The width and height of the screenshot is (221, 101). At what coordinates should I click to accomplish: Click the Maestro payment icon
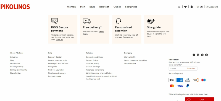[203, 80]
